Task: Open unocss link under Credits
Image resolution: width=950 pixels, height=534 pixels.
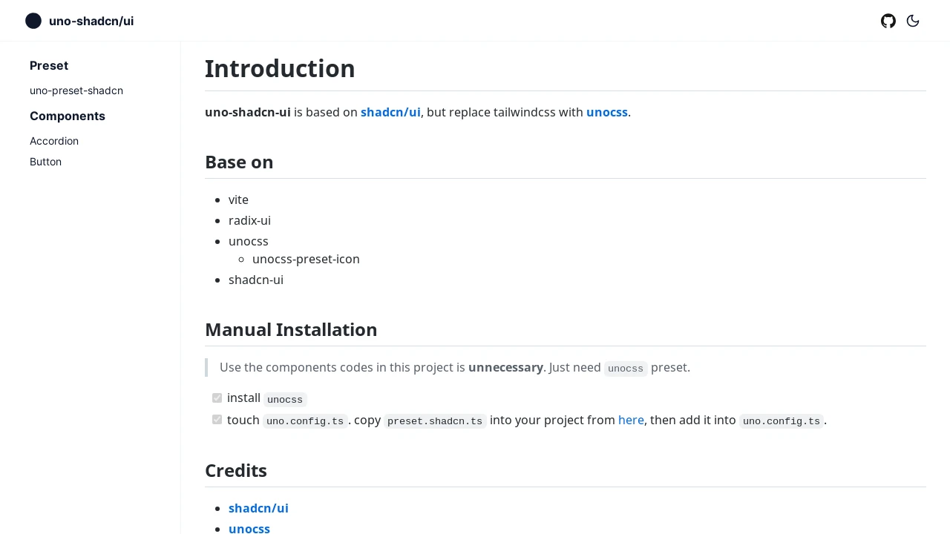Action: coord(249,528)
